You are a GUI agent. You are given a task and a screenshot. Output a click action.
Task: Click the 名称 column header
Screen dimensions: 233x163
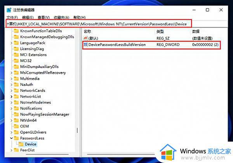point(87,32)
